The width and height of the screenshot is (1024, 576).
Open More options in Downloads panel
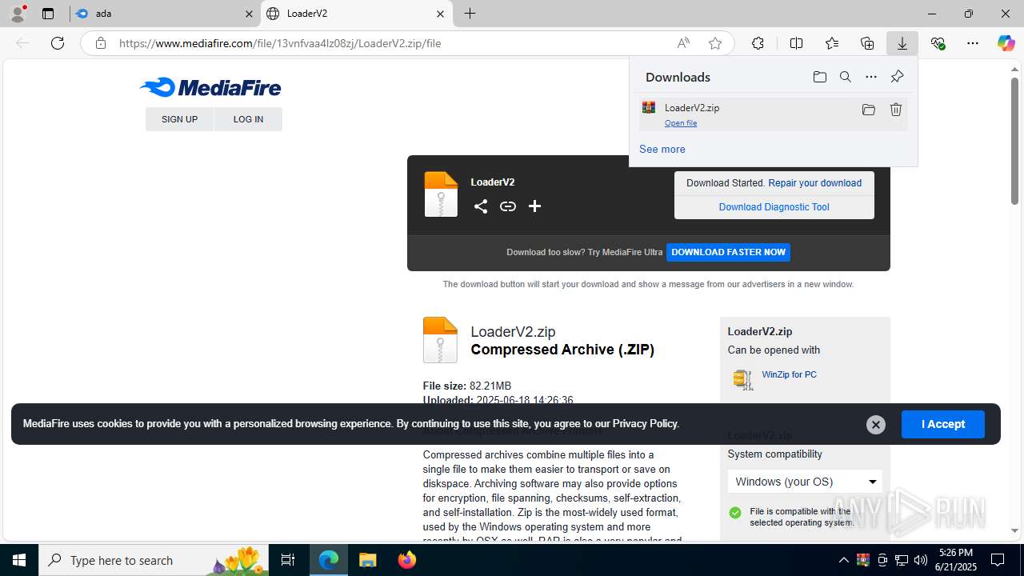(871, 77)
